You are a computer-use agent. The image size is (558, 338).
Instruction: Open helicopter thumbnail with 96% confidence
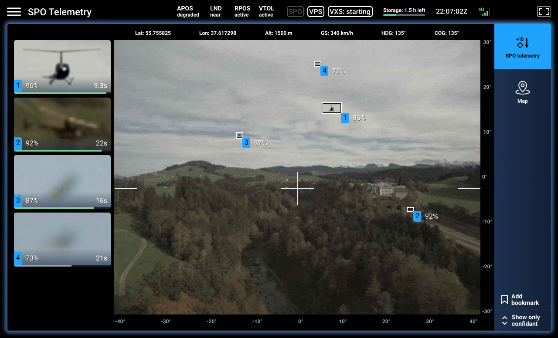point(62,67)
